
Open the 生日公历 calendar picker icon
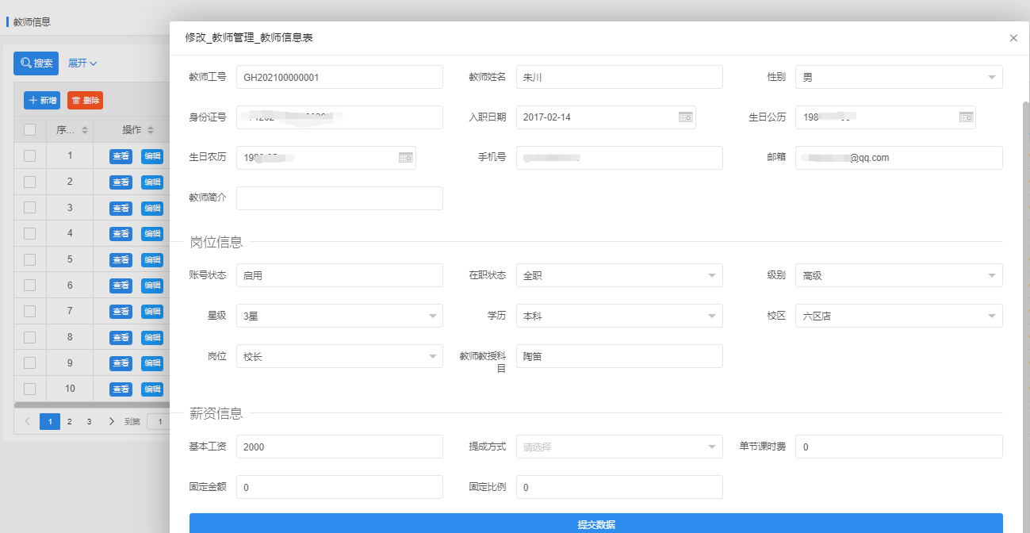966,117
